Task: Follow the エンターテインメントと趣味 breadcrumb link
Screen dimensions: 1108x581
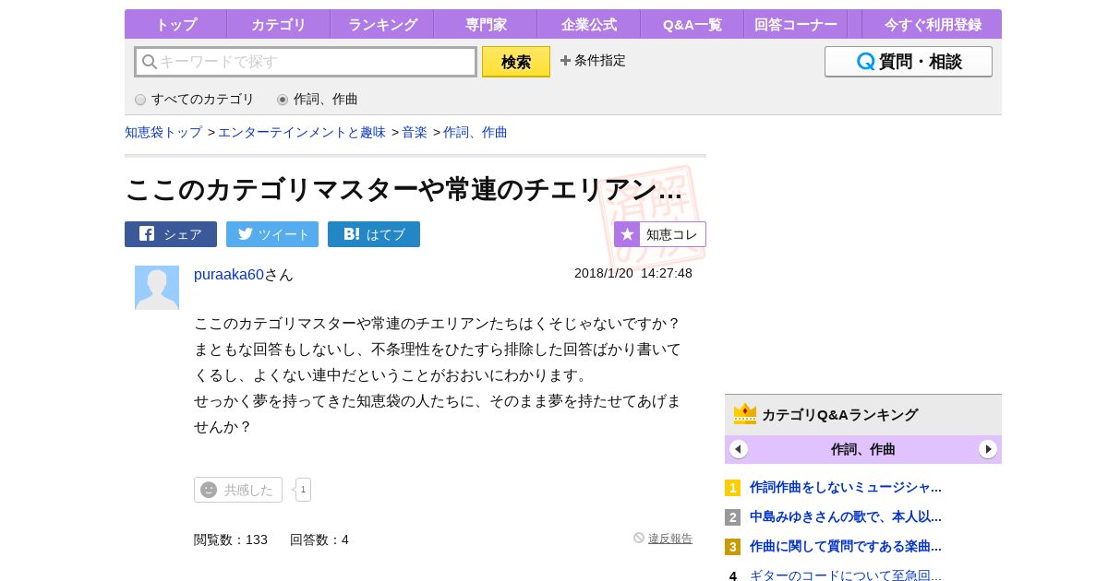Action: 302,132
